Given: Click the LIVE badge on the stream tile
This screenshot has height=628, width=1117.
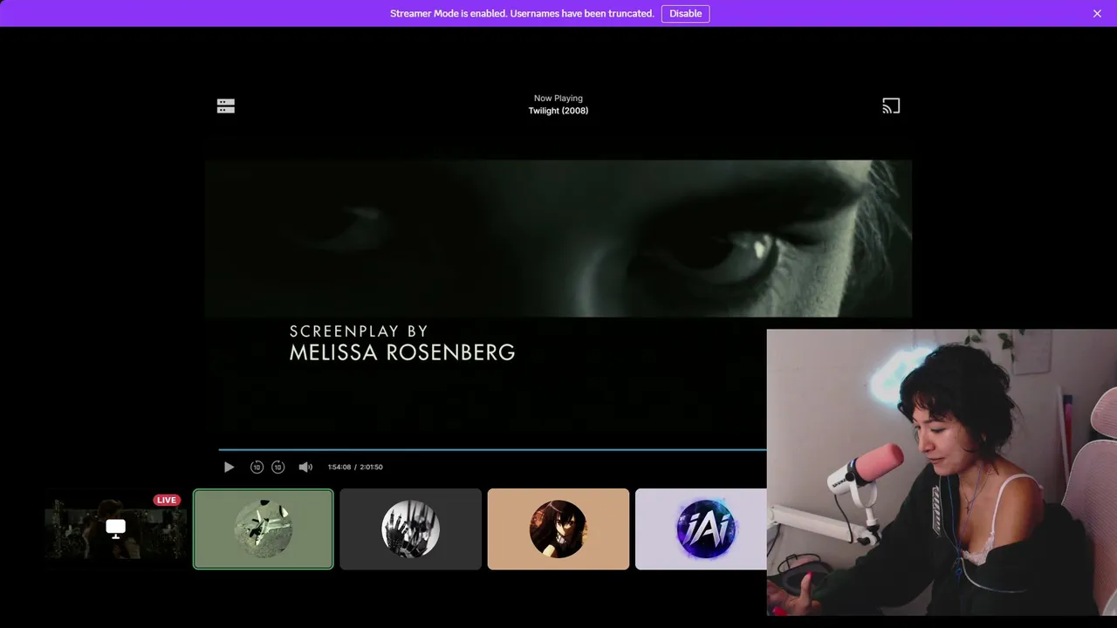Looking at the screenshot, I should tap(167, 500).
